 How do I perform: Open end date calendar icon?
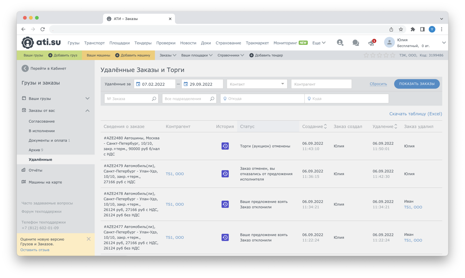click(186, 84)
